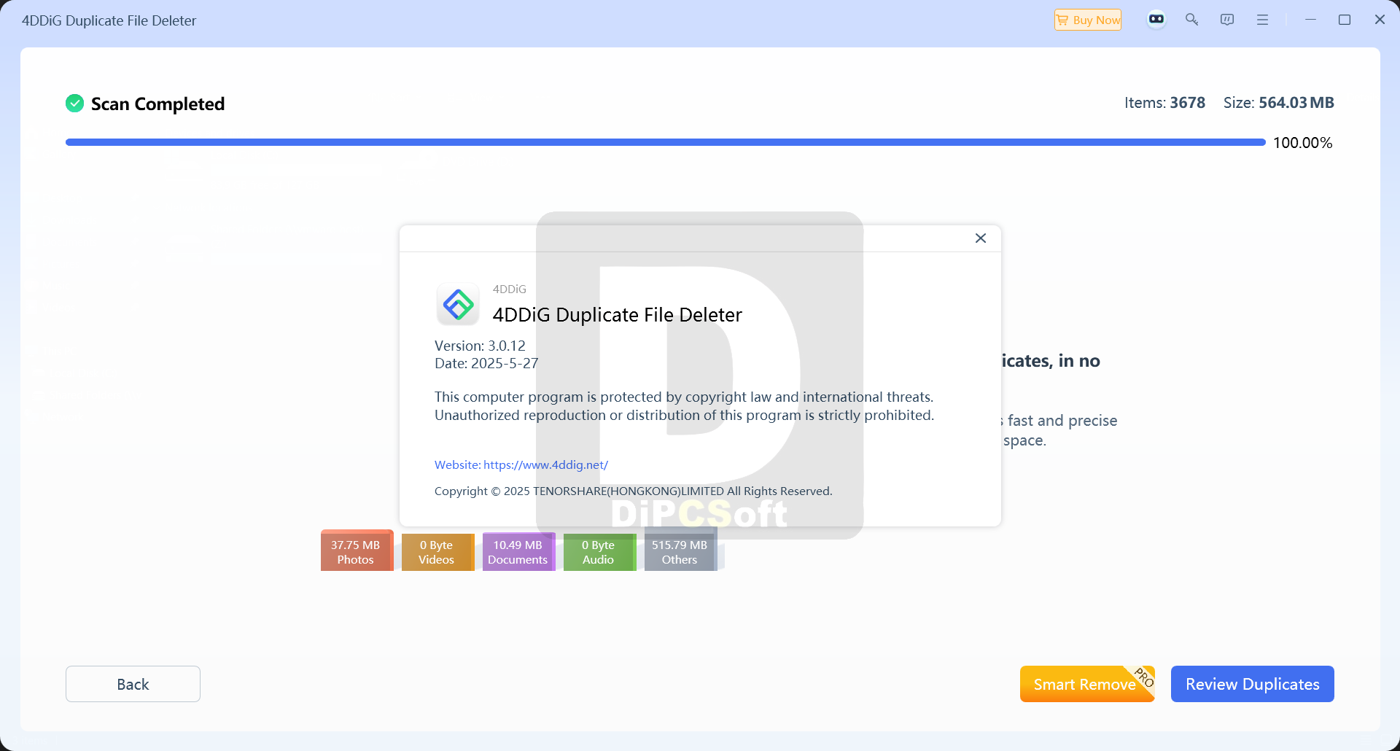This screenshot has width=1400, height=751.
Task: Open the feedback message icon
Action: pos(1227,20)
